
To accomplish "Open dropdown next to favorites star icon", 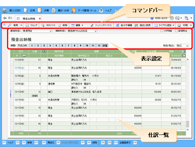I will [181, 18].
